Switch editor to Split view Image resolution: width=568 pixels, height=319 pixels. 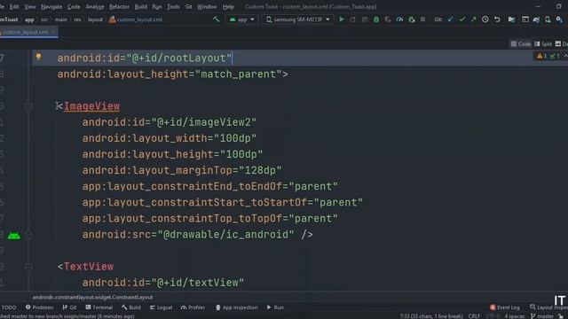pyautogui.click(x=542, y=44)
